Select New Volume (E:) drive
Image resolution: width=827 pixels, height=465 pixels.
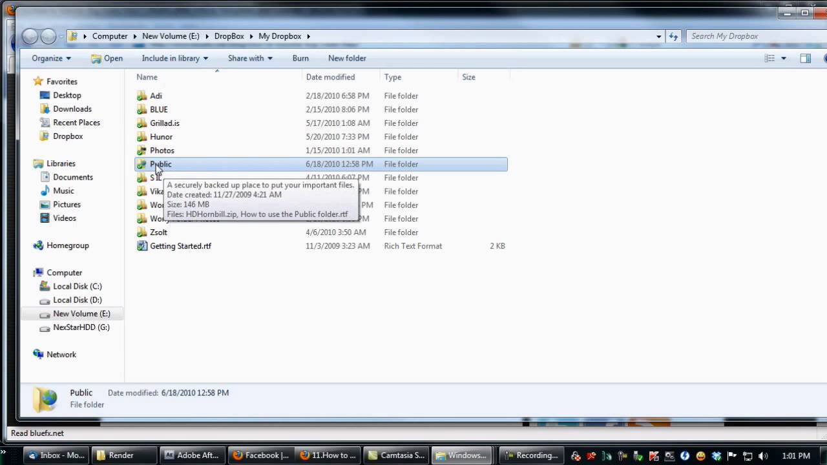(81, 313)
